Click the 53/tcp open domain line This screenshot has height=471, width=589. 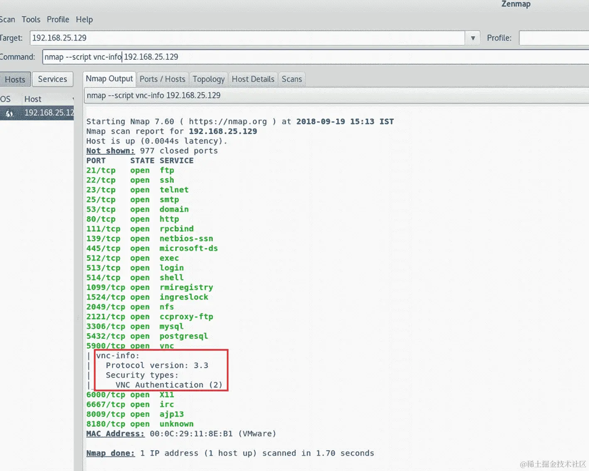[x=137, y=210]
